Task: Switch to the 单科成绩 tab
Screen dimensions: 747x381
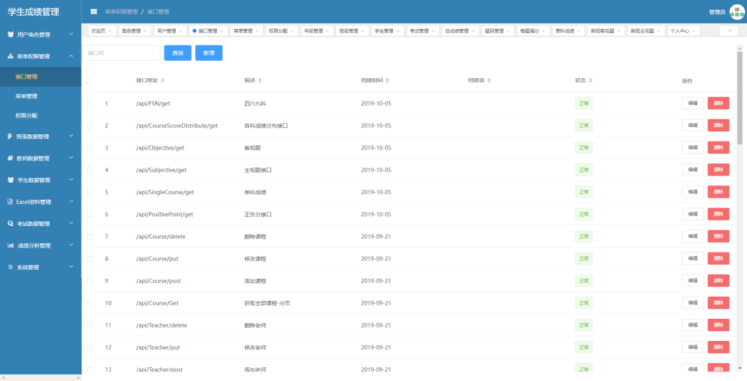Action: [568, 31]
